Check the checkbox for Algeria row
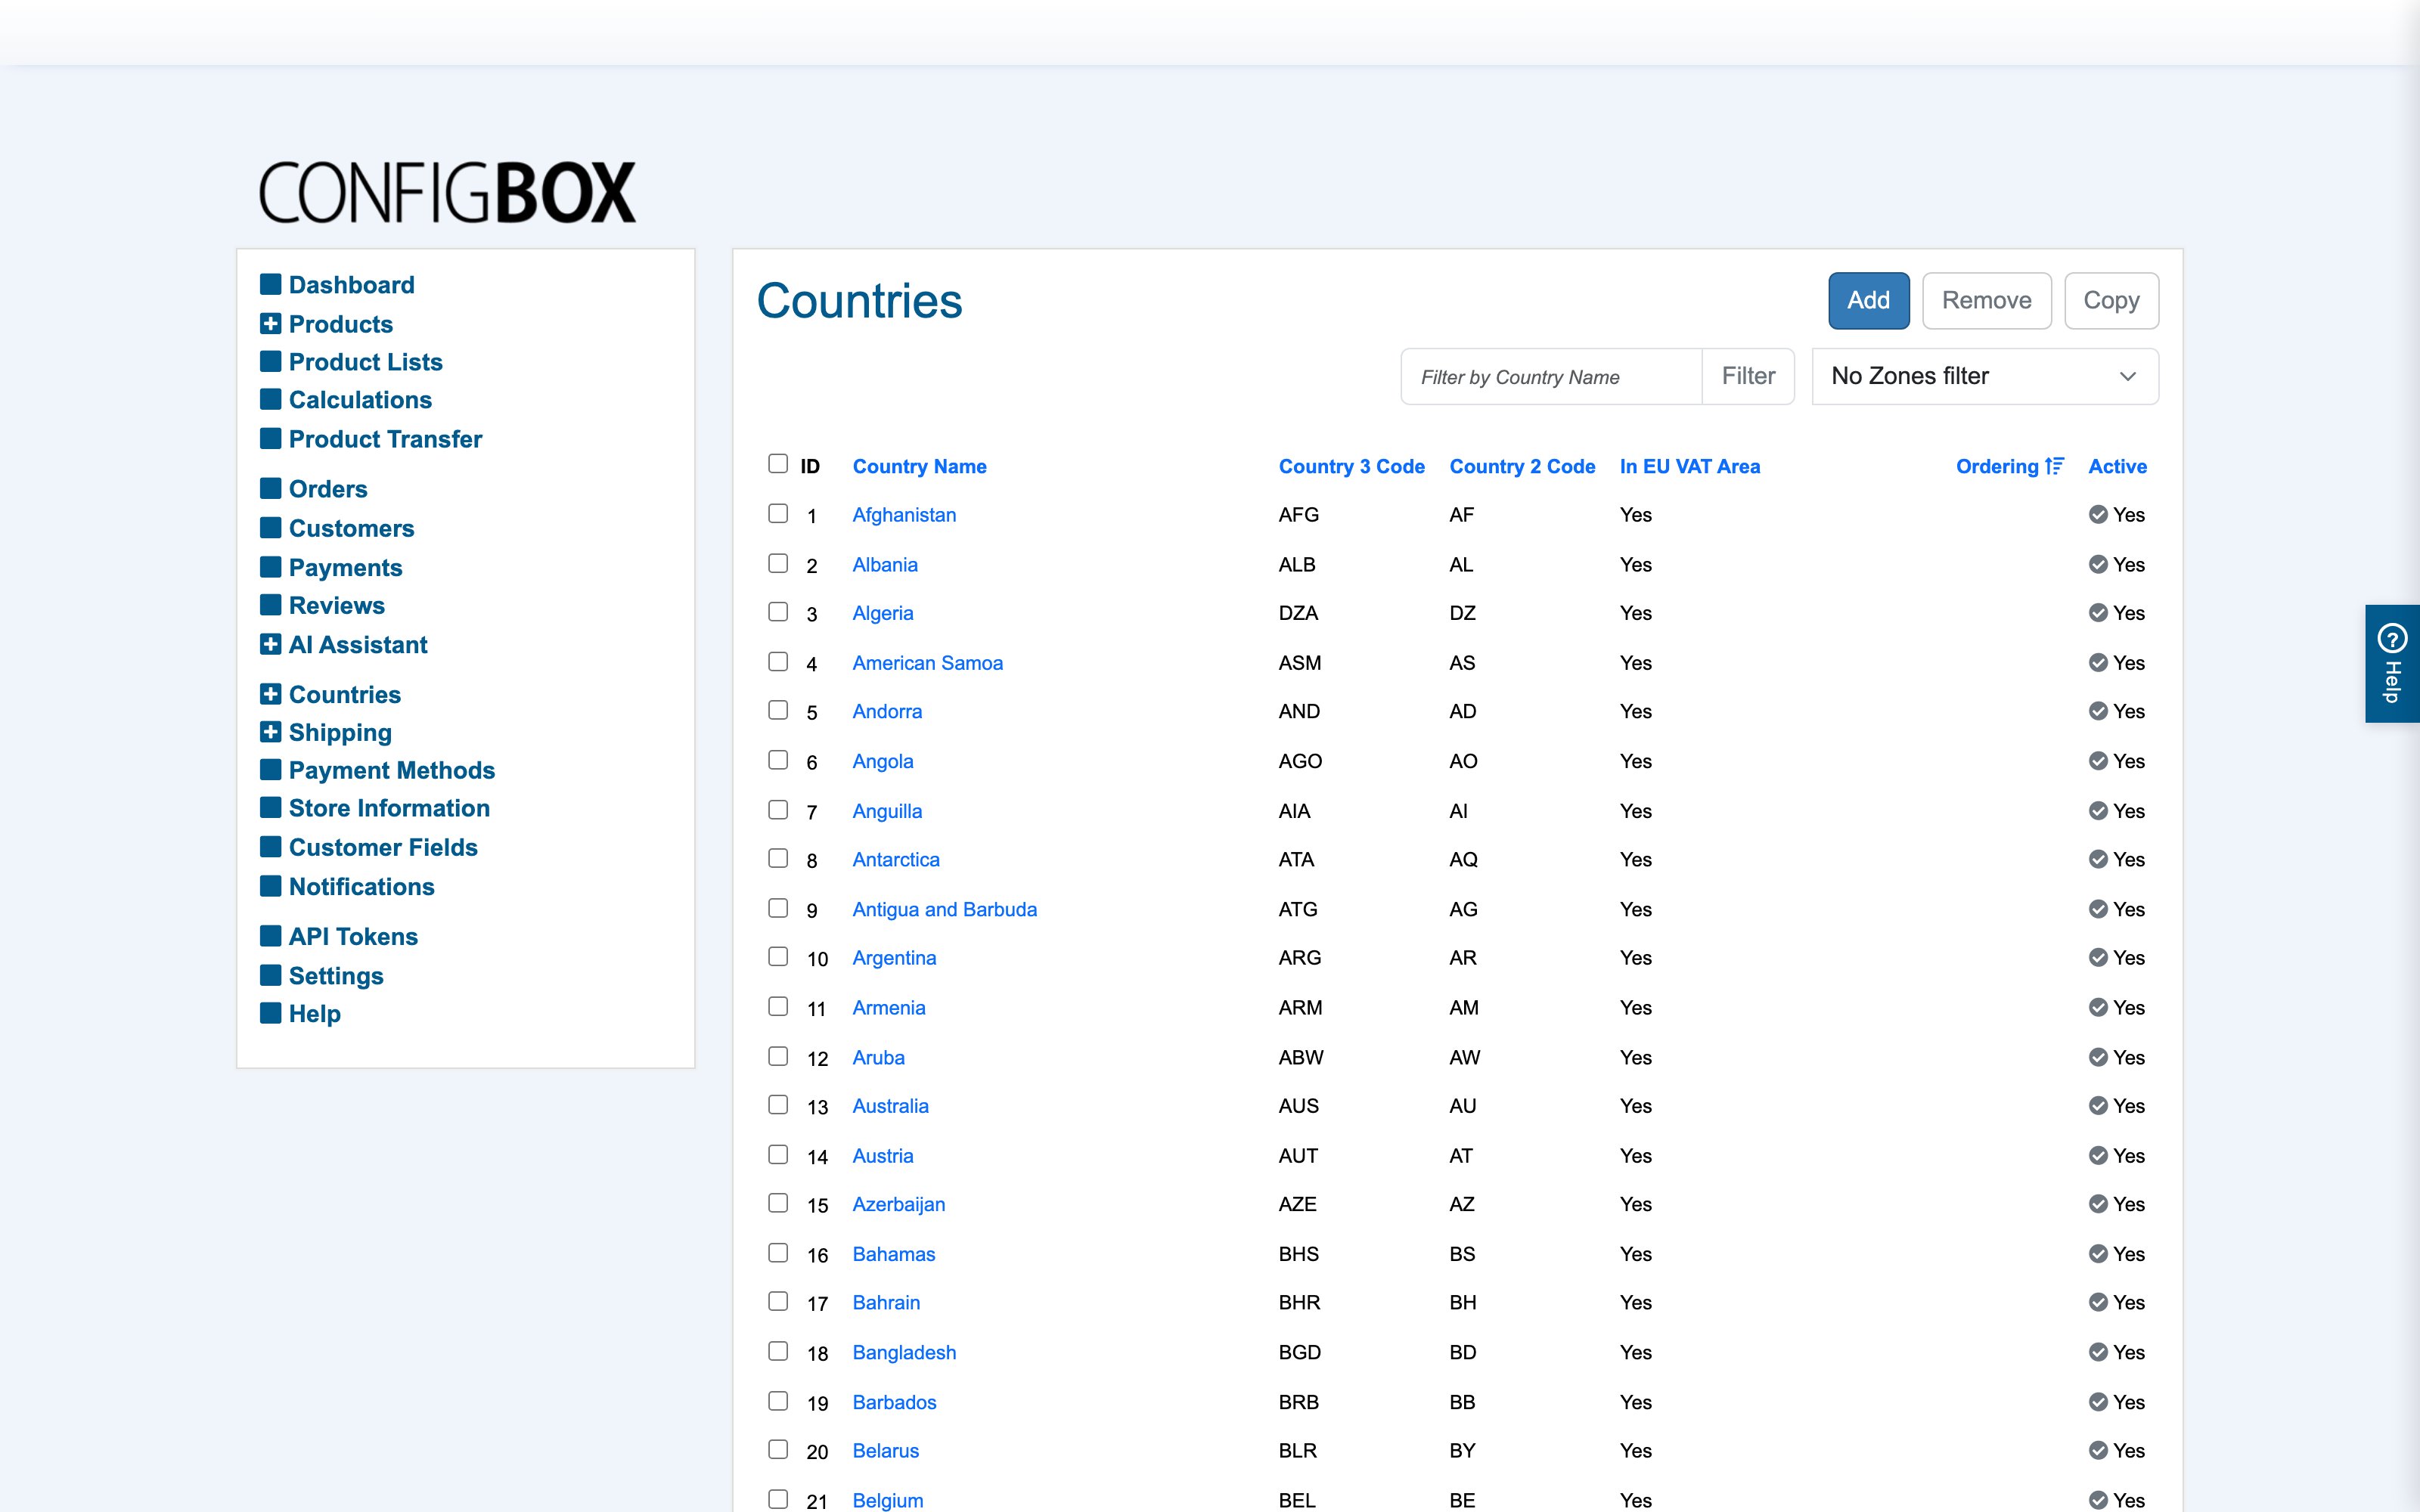 [x=778, y=612]
